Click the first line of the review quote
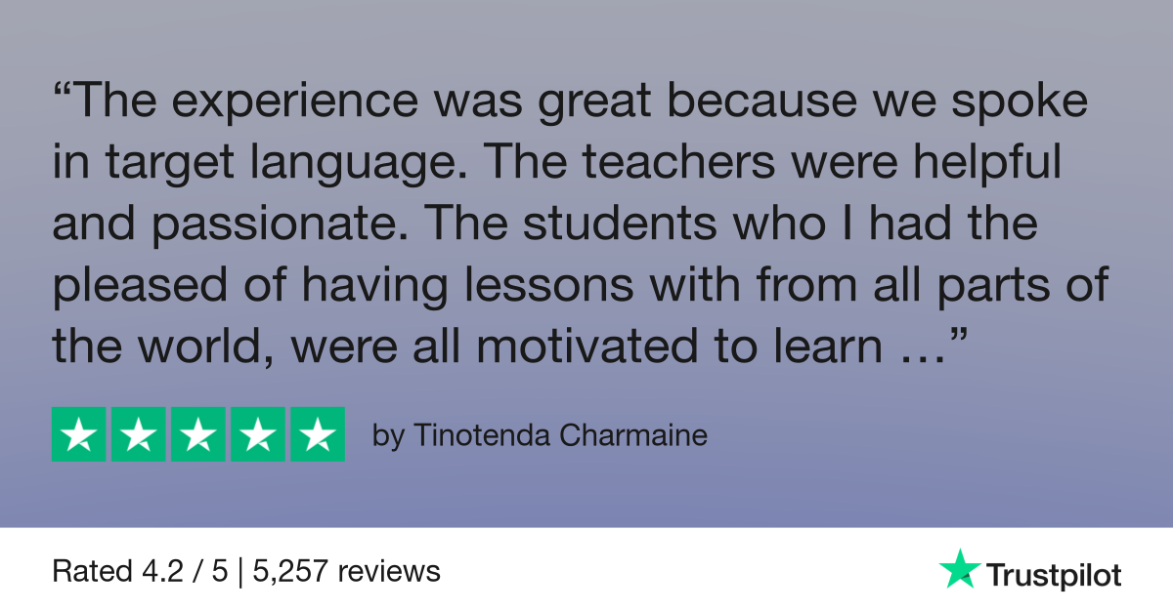 pyautogui.click(x=570, y=104)
